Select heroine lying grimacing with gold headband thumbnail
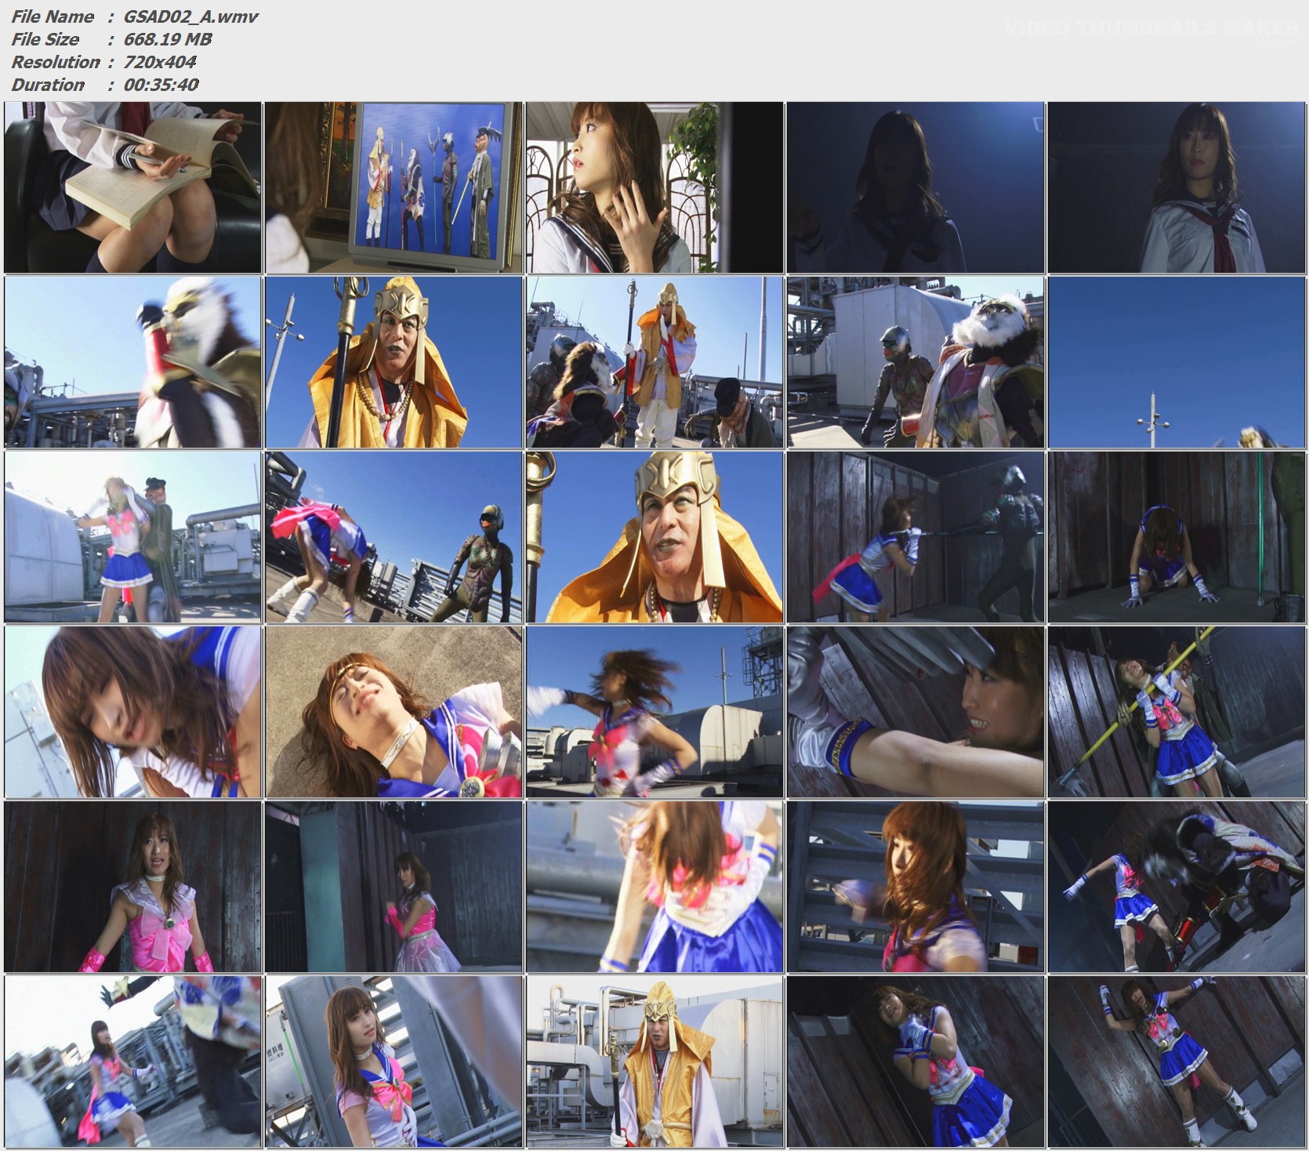Screen dimensions: 1309x1151 tap(393, 712)
